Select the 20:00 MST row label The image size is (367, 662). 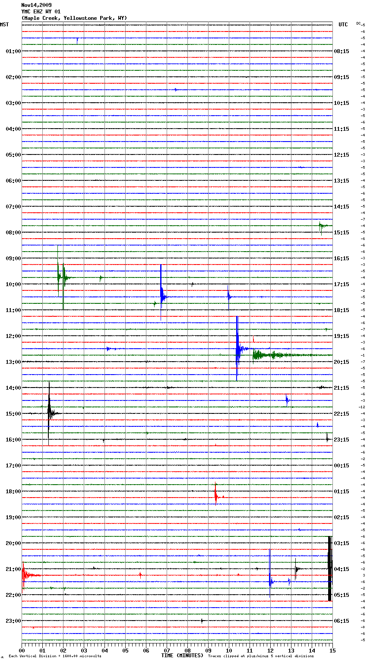tap(13, 543)
